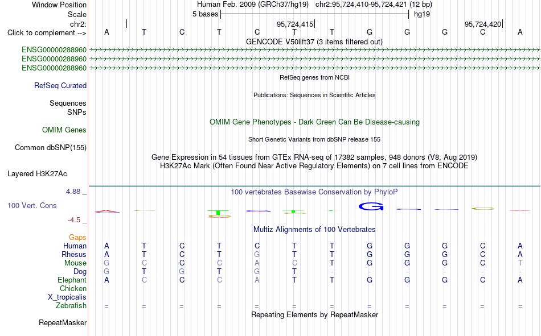Image resolution: width=541 pixels, height=336 pixels.
Task: Click 'Repeating Elements by RepeatMasker' title
Action: coord(315,314)
